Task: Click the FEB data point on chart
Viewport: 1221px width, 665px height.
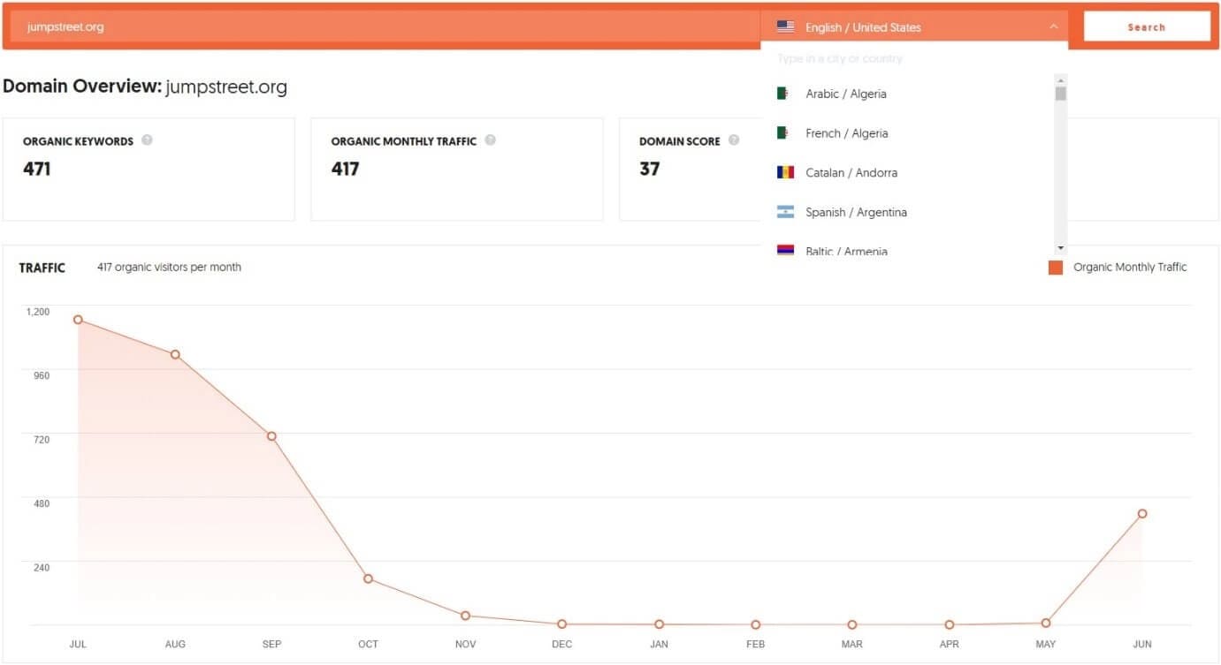Action: (x=755, y=624)
